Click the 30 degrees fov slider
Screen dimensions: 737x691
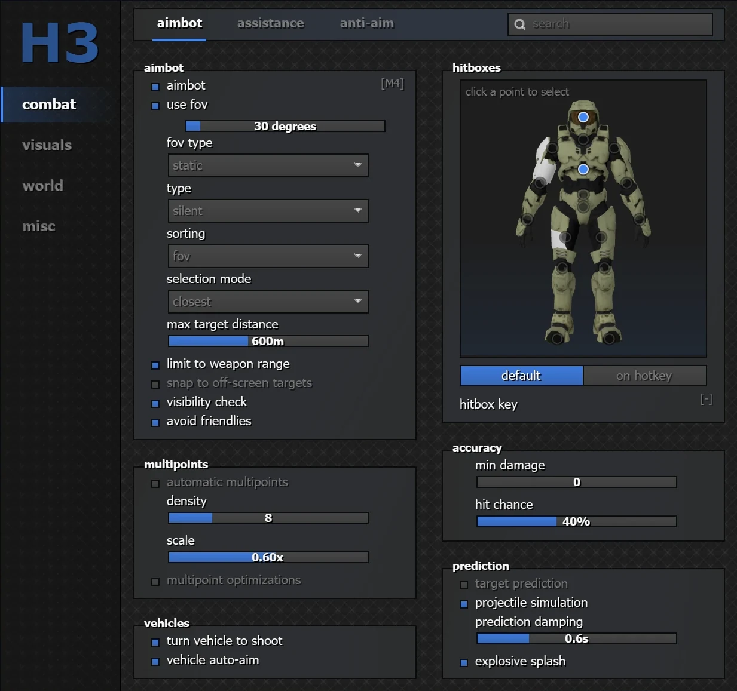(285, 126)
